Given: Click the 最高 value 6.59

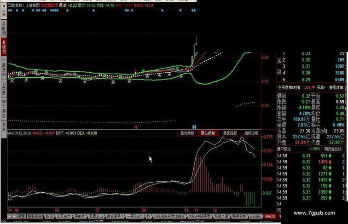Looking at the screenshot, I should click(340, 102).
